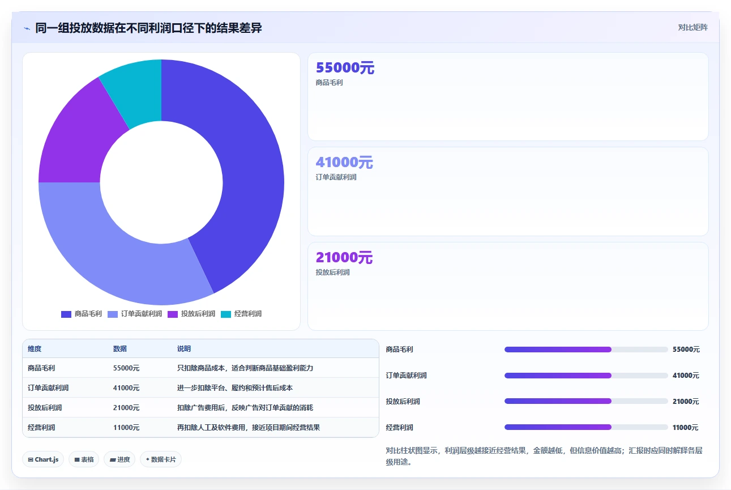Click the 对比柱状图显示 summary paragraph

coord(545,456)
